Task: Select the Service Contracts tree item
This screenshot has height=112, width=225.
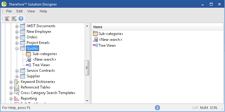Action: click(x=41, y=71)
